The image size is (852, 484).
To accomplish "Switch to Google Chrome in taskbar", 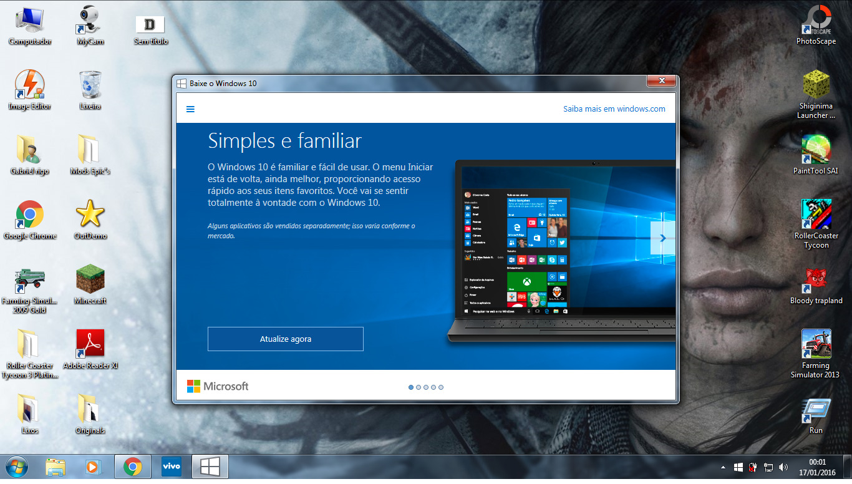I will [x=132, y=467].
